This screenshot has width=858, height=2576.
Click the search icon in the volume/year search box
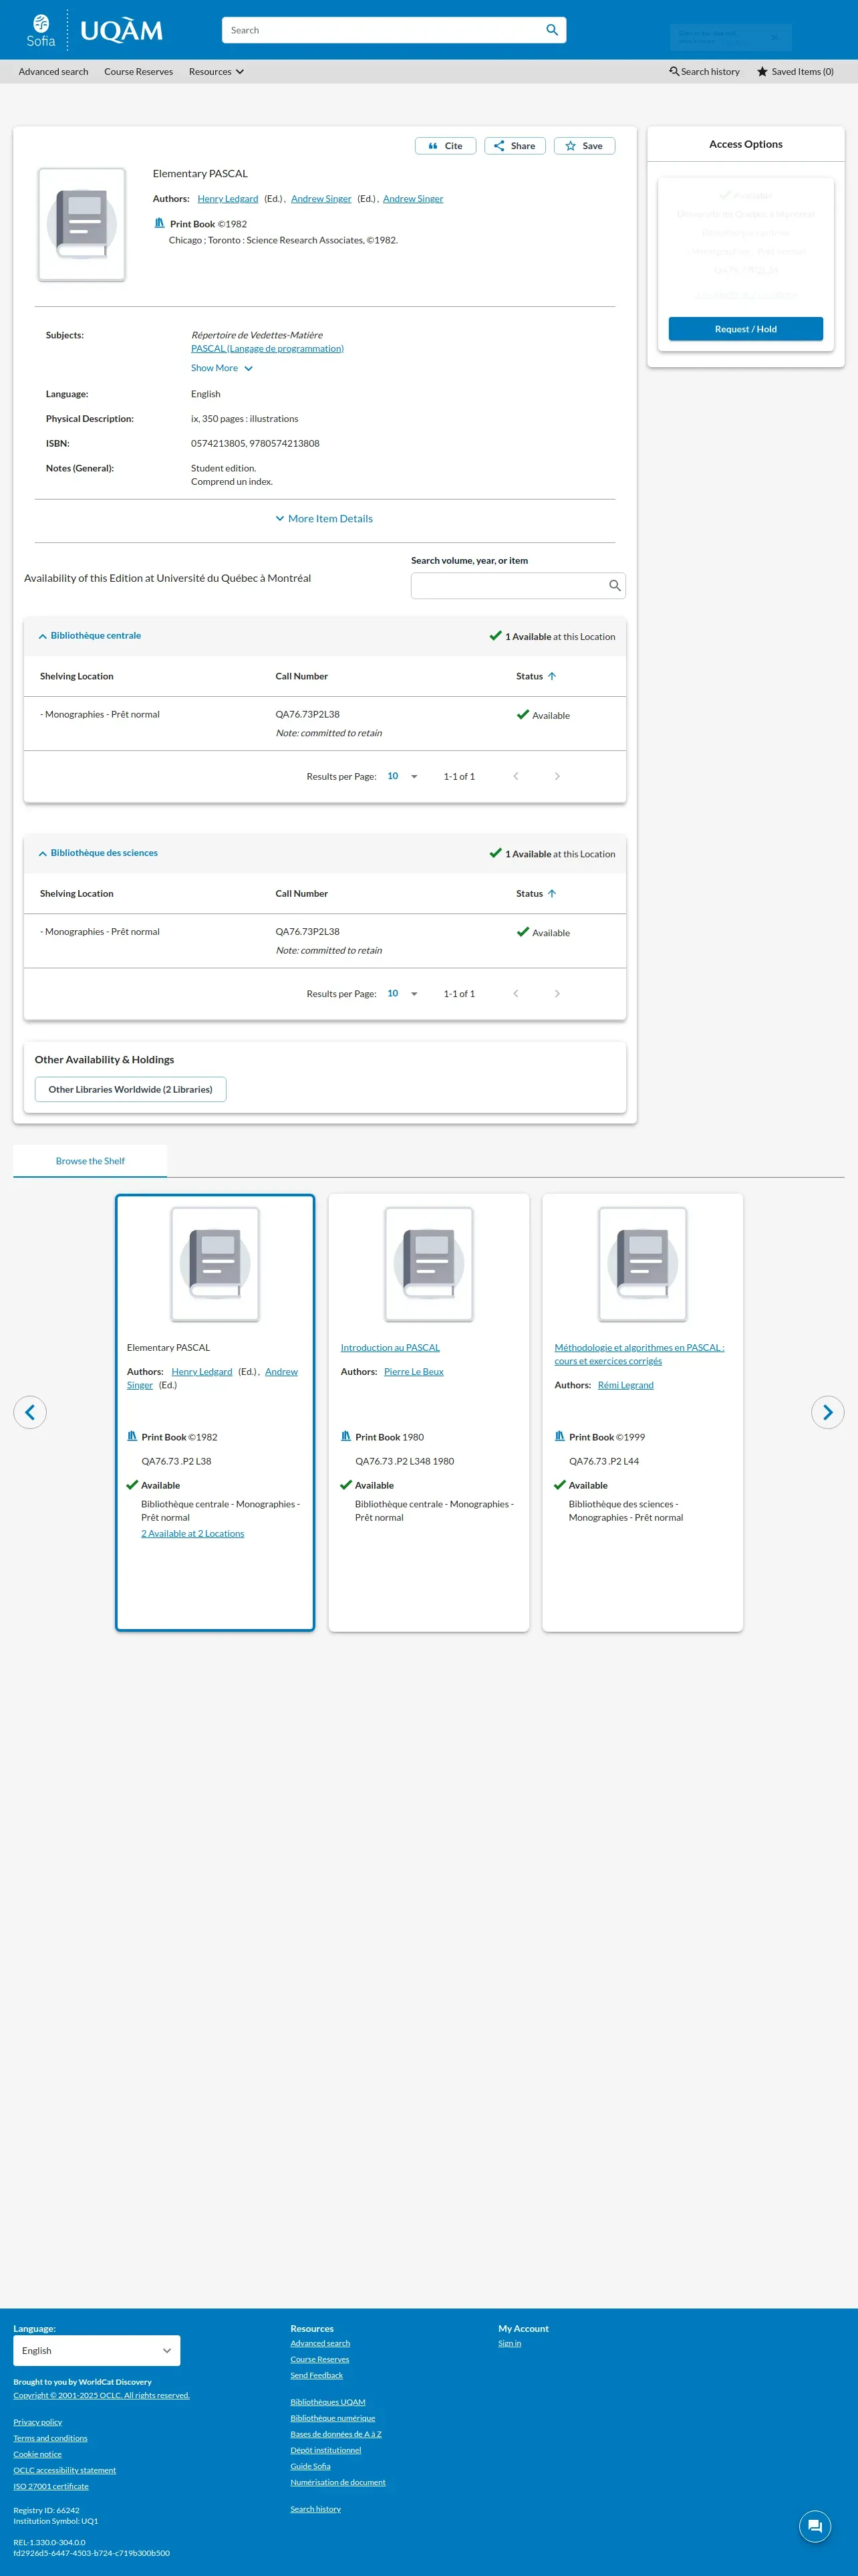(614, 586)
